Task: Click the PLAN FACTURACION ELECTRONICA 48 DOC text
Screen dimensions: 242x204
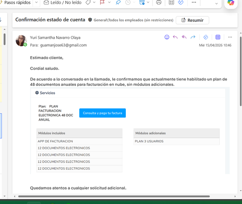Action: click(x=56, y=113)
